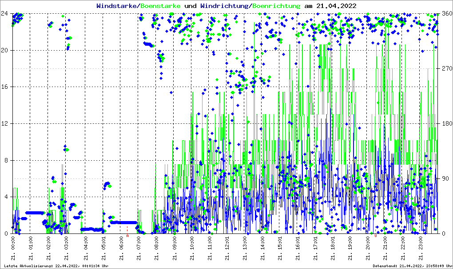
Task: Select the green "Boenrichtung" title word
Action: coord(276,6)
